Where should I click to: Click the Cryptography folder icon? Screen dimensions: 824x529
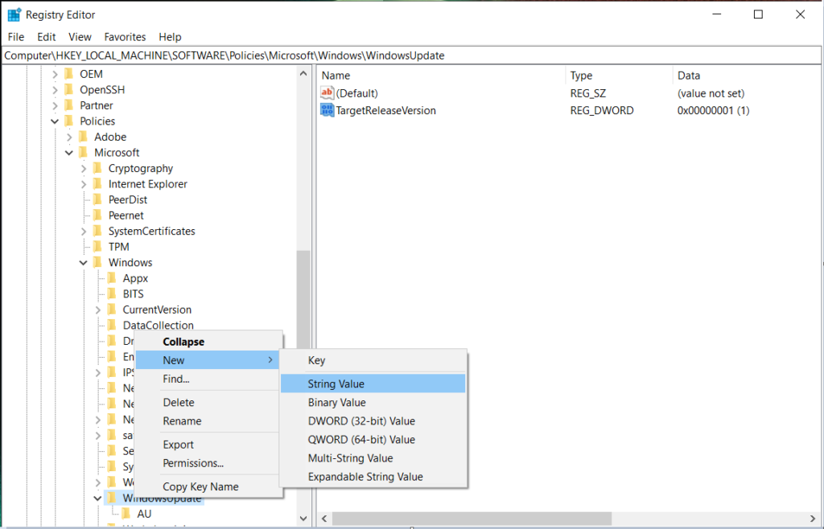[x=98, y=168]
